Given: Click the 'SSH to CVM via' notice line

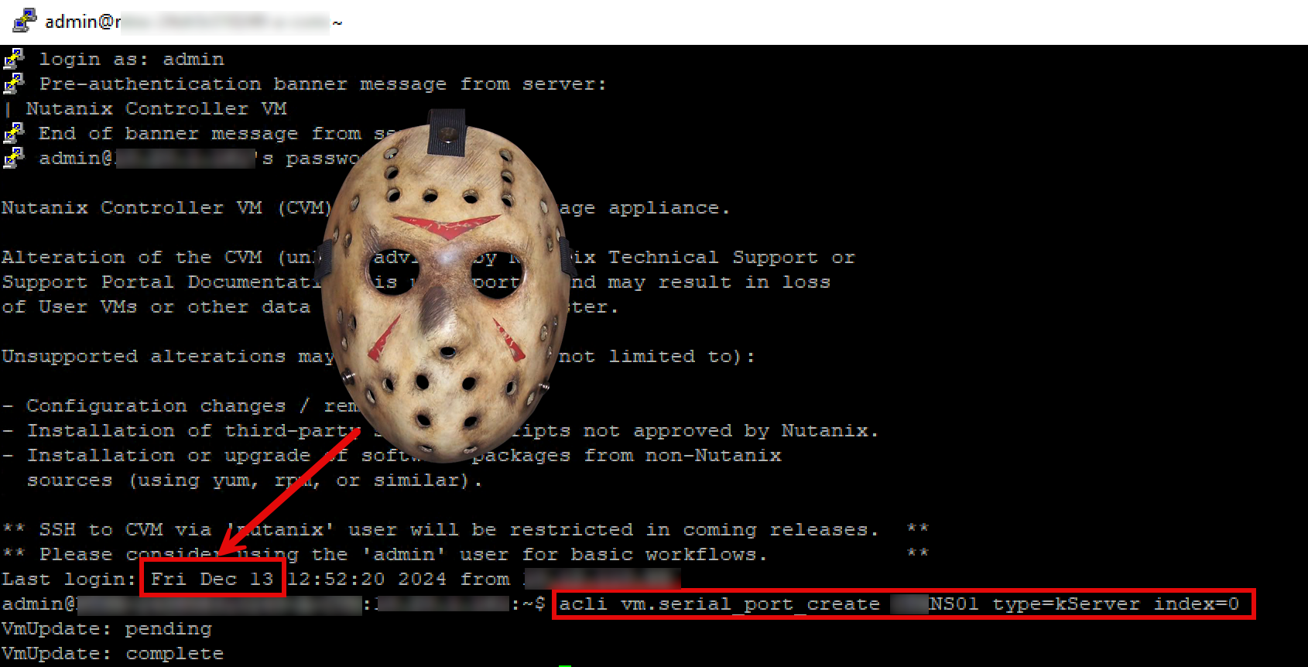Looking at the screenshot, I should click(x=108, y=529).
